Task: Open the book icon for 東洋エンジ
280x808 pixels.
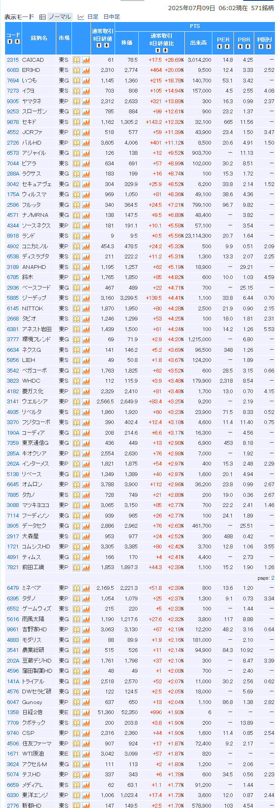Action: pos(76,795)
